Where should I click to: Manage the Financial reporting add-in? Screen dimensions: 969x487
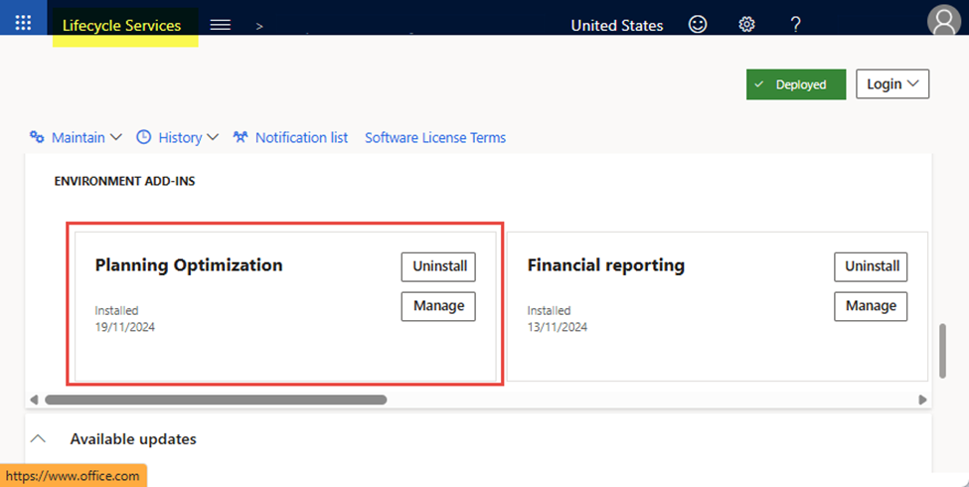pos(872,306)
